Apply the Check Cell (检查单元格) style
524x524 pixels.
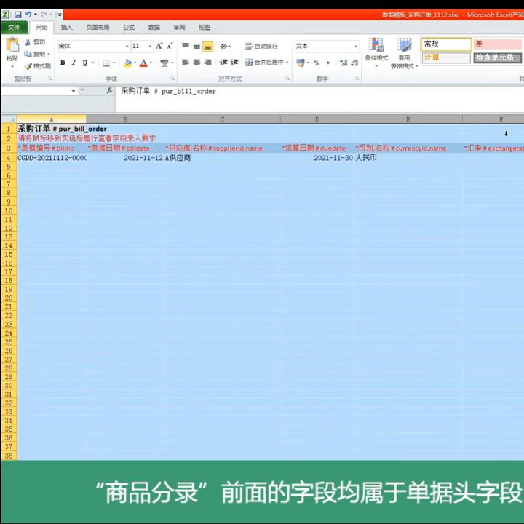(x=498, y=57)
